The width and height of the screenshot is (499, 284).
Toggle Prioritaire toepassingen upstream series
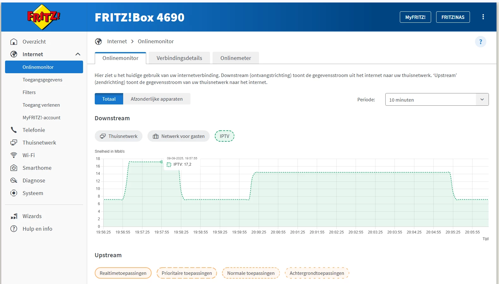click(x=187, y=273)
